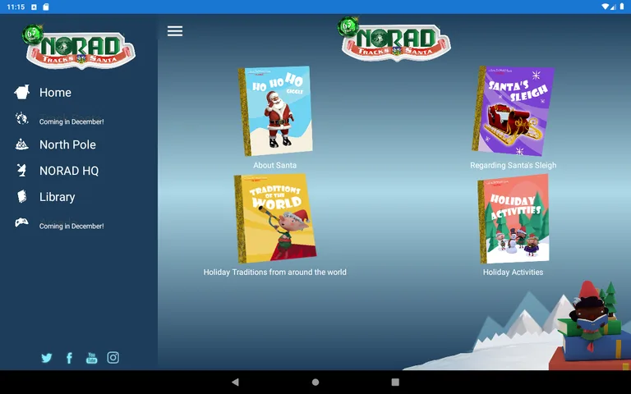Tap the 11:15 clock in status bar
The width and height of the screenshot is (631, 394).
(16, 7)
